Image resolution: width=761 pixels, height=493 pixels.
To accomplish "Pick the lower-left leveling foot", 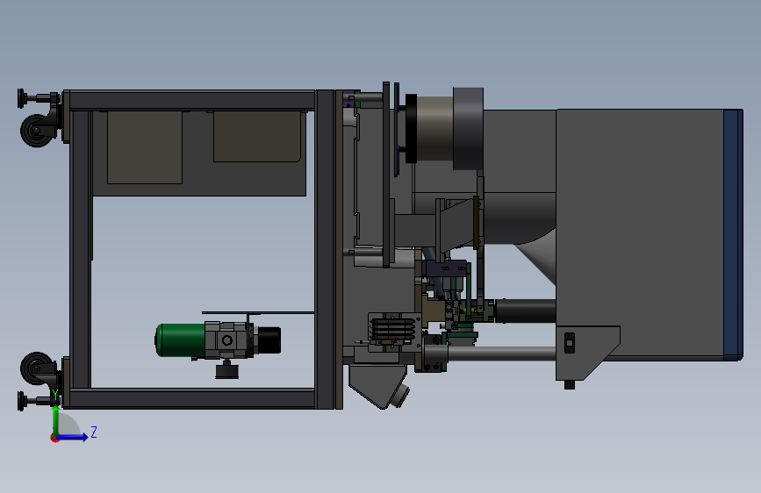I will pyautogui.click(x=22, y=401).
